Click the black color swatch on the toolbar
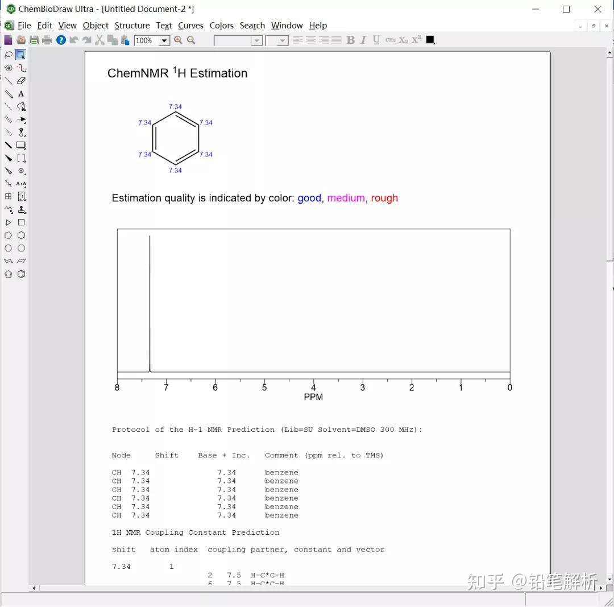 429,40
